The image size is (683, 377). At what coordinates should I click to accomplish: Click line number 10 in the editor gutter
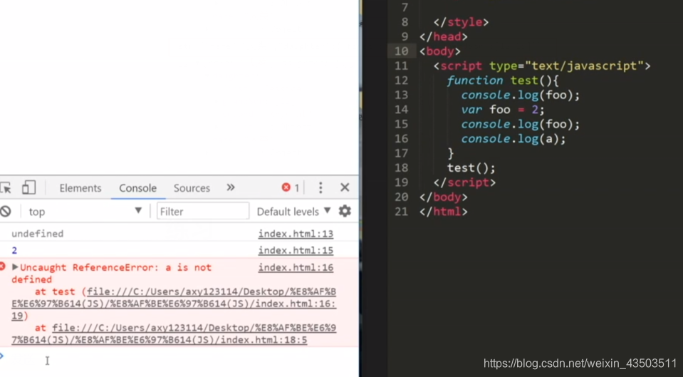pos(401,51)
